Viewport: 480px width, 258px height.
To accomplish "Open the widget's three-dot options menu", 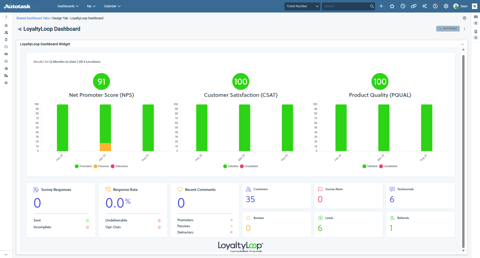I will 462,44.
